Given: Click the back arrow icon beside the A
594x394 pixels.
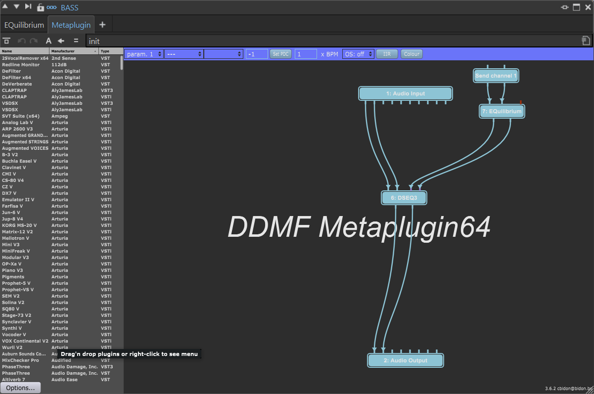Looking at the screenshot, I should coord(61,41).
